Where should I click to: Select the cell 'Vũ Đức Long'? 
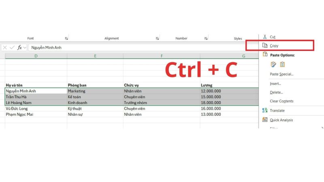pos(36,108)
